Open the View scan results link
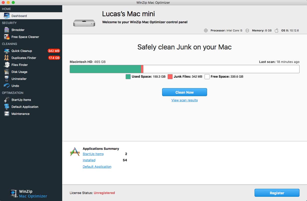The height and width of the screenshot is (201, 307). point(185,100)
